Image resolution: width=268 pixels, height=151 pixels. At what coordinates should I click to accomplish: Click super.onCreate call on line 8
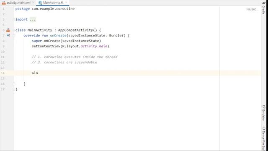pos(66,41)
